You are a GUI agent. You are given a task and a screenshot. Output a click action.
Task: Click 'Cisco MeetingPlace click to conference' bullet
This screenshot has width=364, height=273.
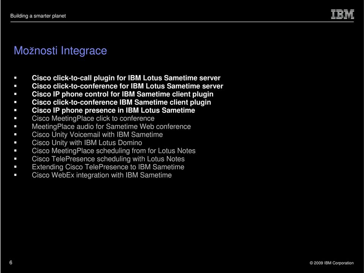(93, 118)
